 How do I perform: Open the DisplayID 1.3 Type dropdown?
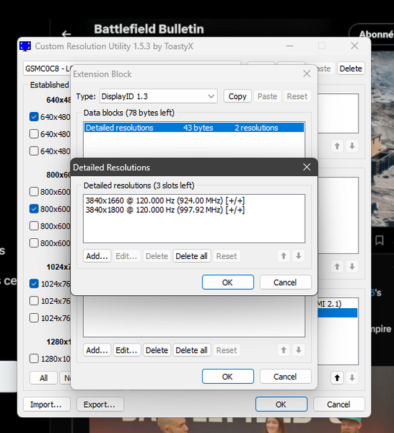(159, 96)
